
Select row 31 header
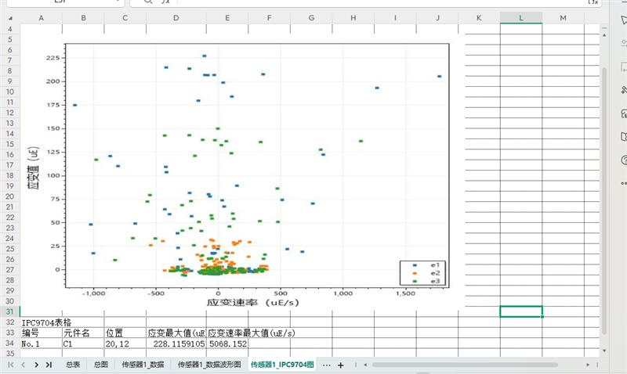[x=10, y=311]
